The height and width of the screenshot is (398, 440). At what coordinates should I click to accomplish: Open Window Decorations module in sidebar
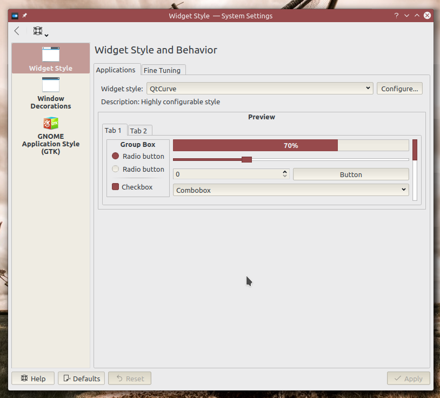click(51, 93)
